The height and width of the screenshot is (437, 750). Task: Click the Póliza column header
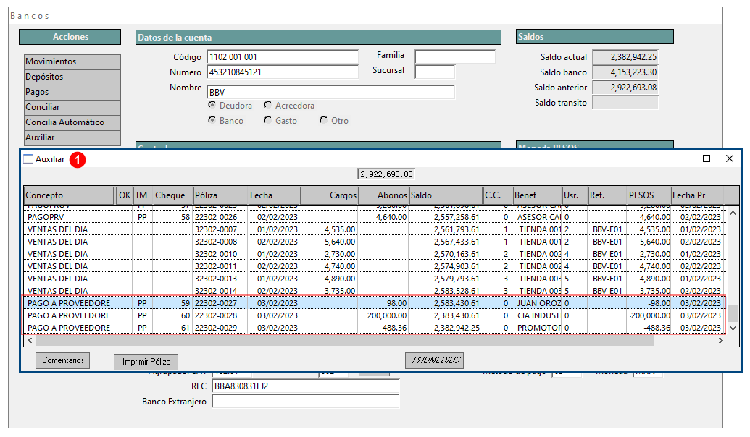click(220, 195)
